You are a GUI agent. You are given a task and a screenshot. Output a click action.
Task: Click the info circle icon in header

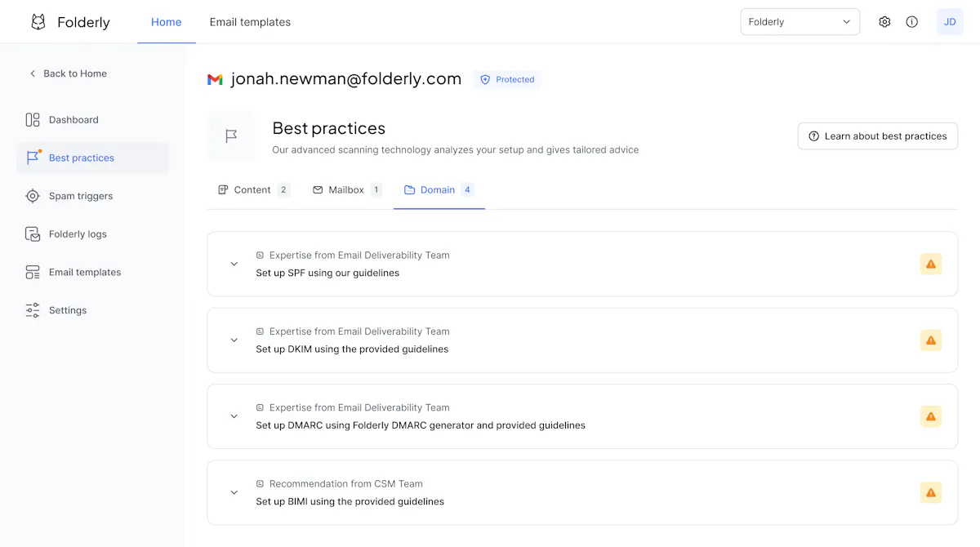[x=912, y=22]
